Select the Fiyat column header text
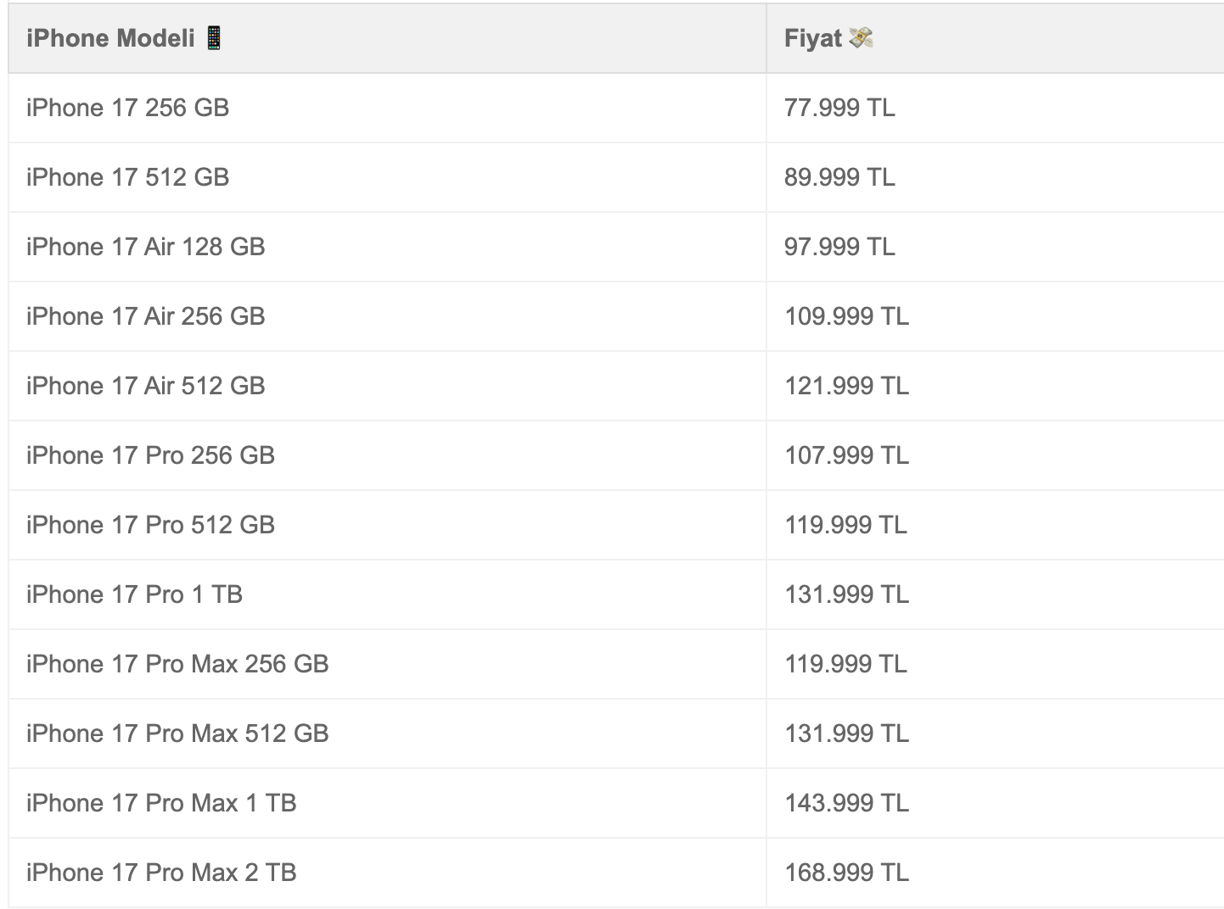 coord(812,38)
